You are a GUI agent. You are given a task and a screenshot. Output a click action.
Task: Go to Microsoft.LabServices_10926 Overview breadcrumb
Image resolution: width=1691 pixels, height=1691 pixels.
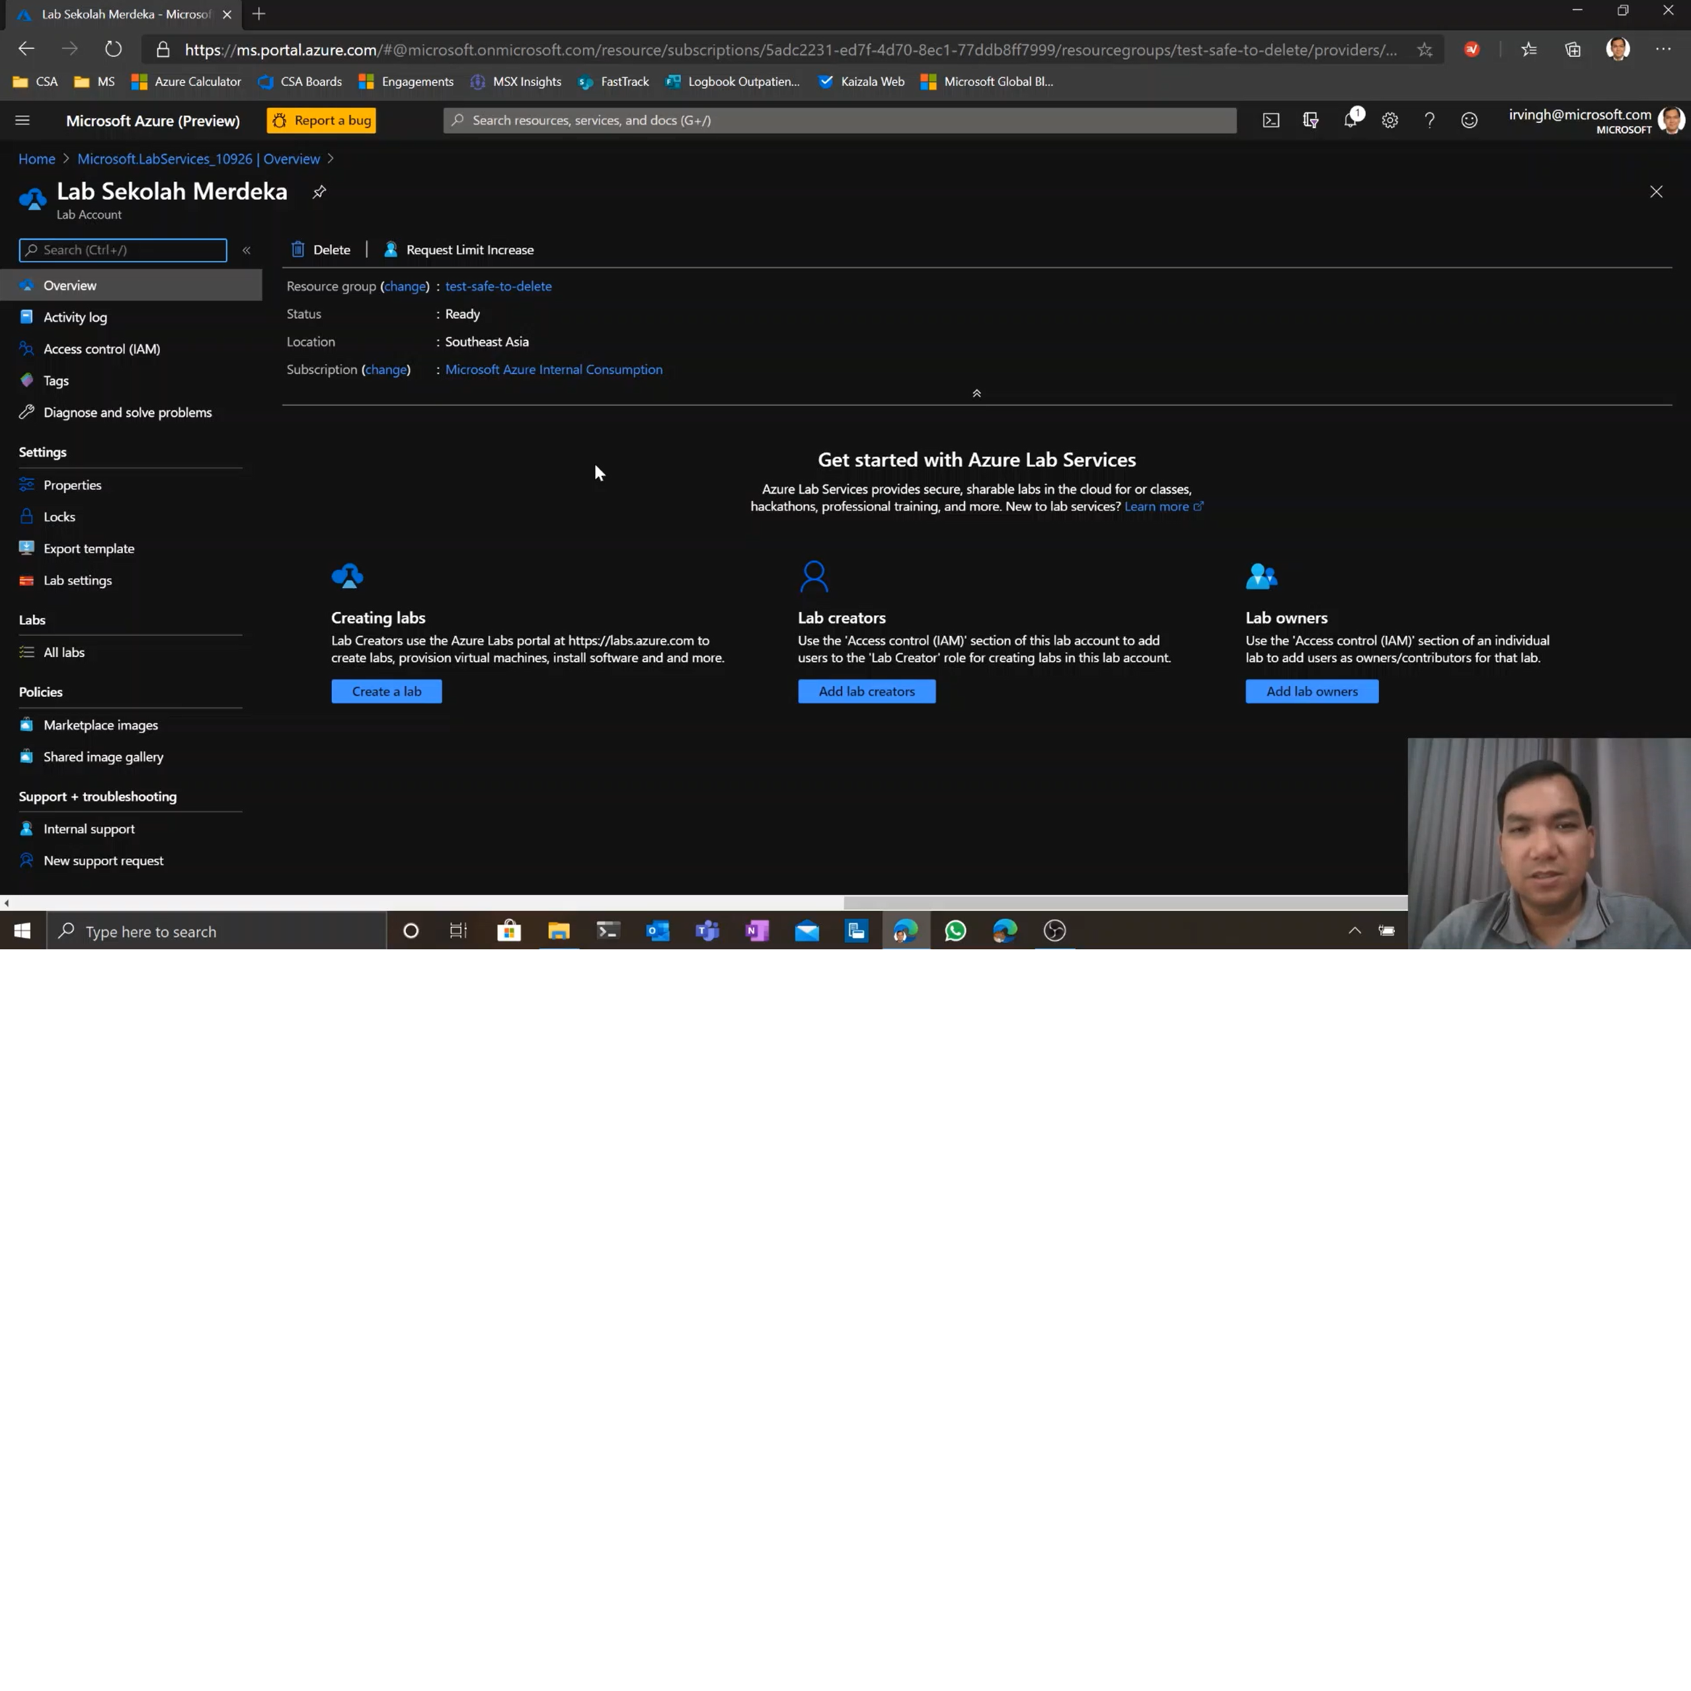199,159
